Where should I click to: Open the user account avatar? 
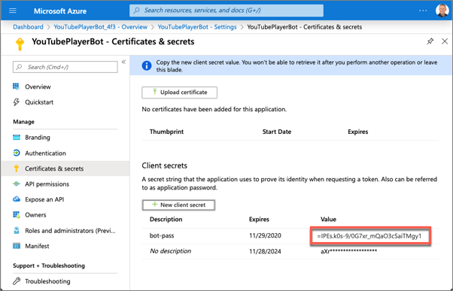pos(442,11)
